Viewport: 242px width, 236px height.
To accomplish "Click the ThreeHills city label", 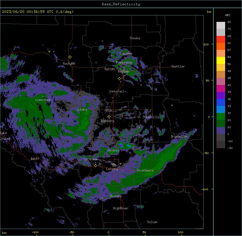I will [151, 117].
